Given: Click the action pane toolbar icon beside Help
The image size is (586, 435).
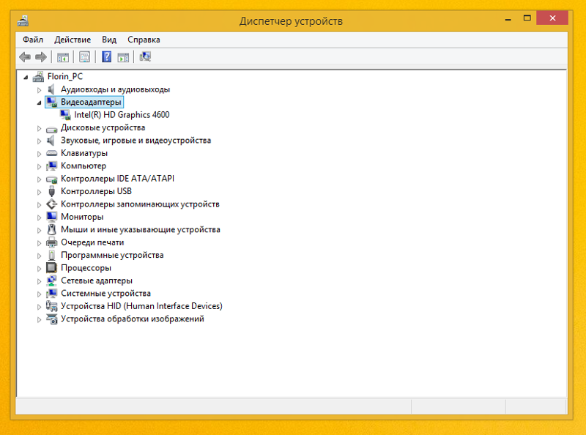Looking at the screenshot, I should coord(123,57).
